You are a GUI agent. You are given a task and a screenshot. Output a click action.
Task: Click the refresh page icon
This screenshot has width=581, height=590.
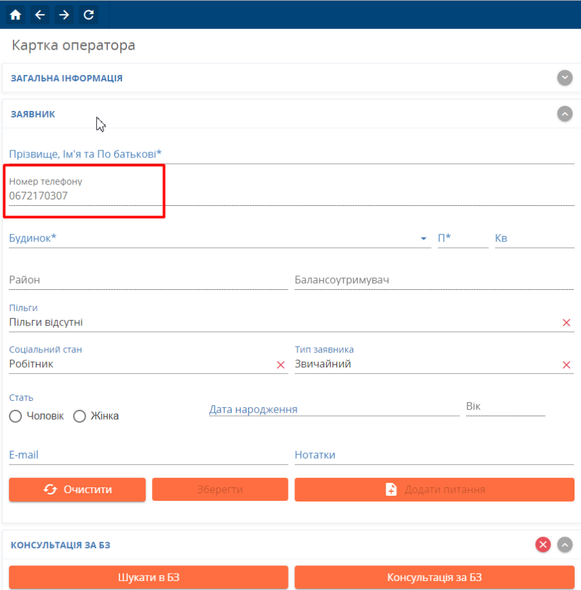click(88, 15)
